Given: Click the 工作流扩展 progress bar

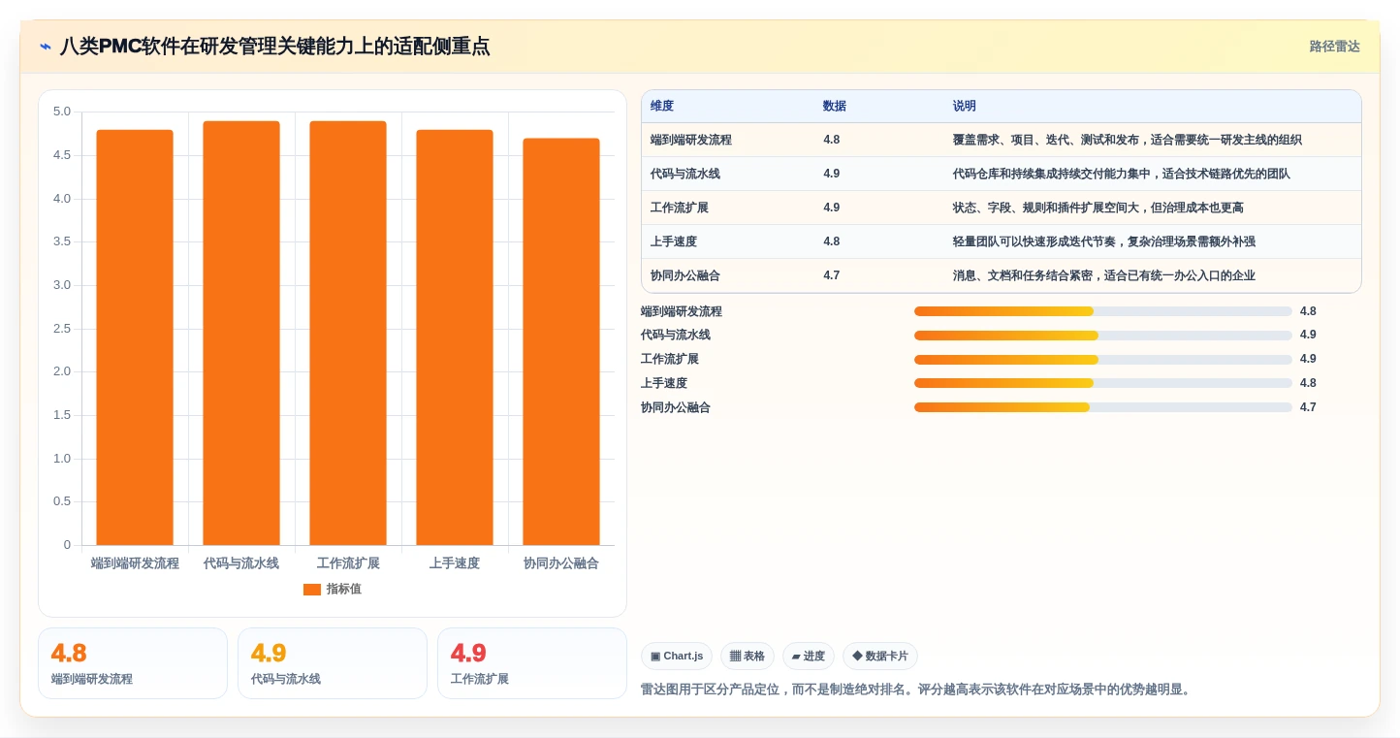Looking at the screenshot, I should (x=1103, y=359).
